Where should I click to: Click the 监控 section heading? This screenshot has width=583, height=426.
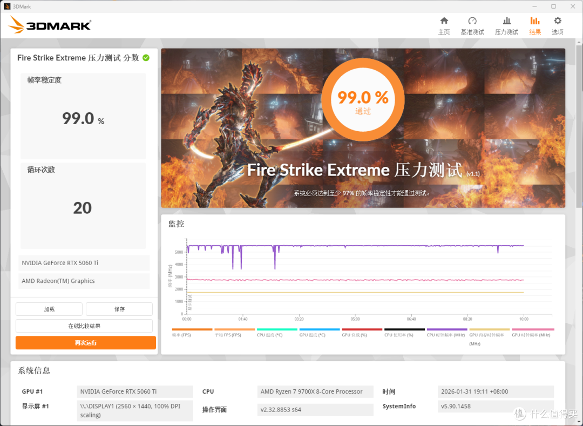[176, 224]
